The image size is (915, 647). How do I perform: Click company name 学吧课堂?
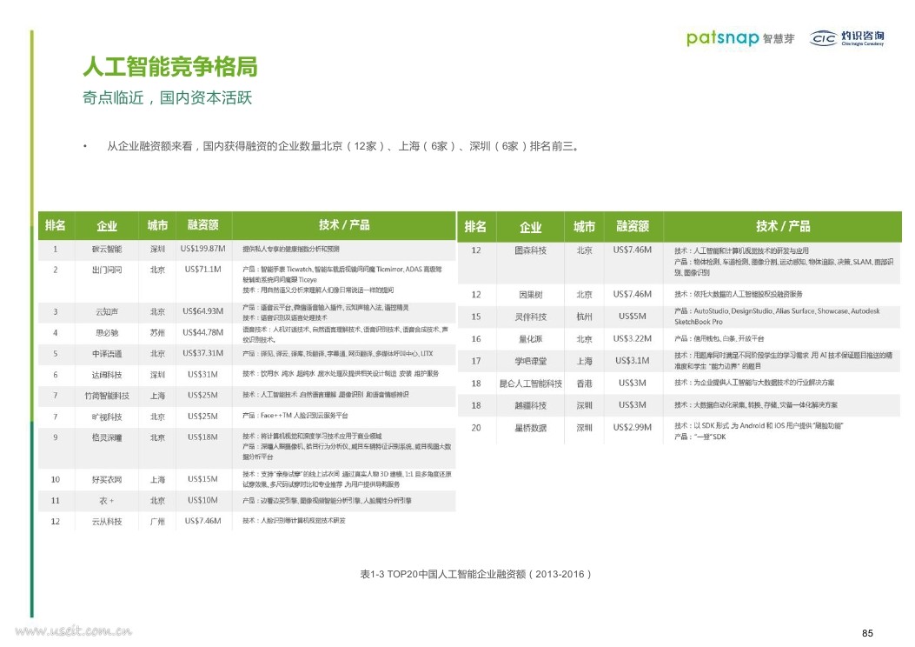click(530, 362)
